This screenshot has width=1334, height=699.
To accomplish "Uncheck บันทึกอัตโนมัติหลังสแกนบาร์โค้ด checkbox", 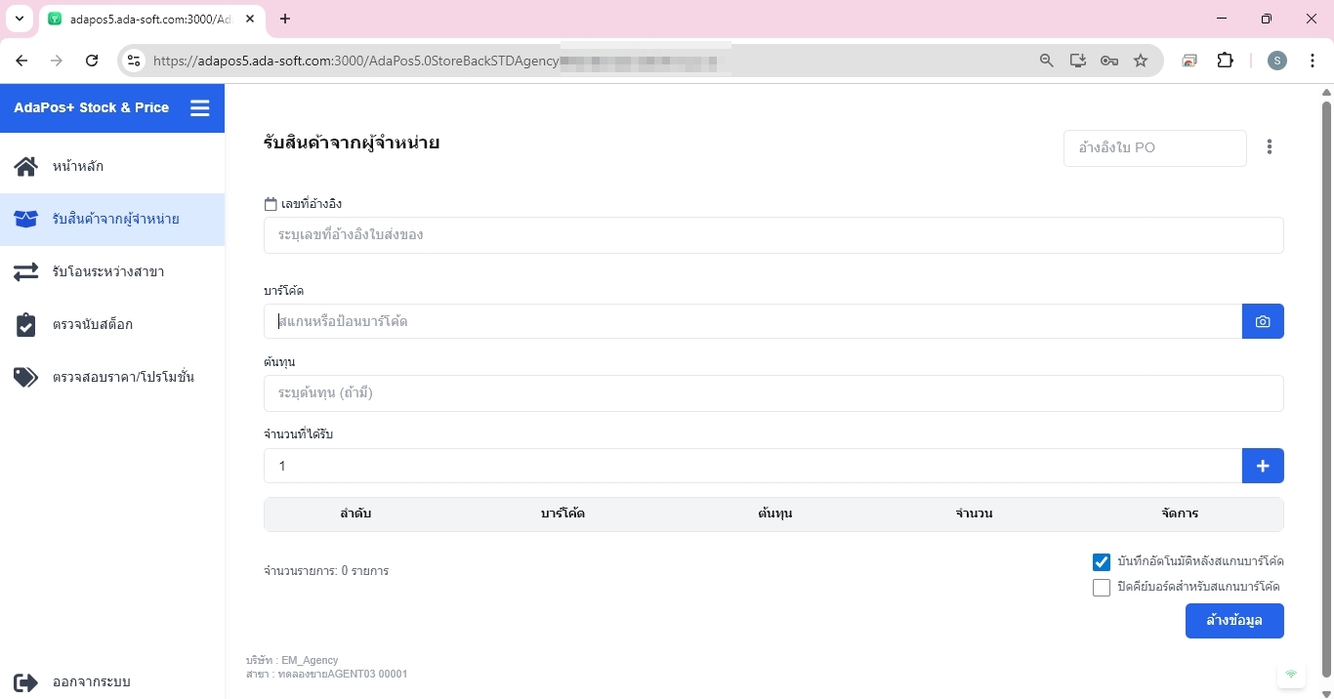I will click(x=1101, y=562).
